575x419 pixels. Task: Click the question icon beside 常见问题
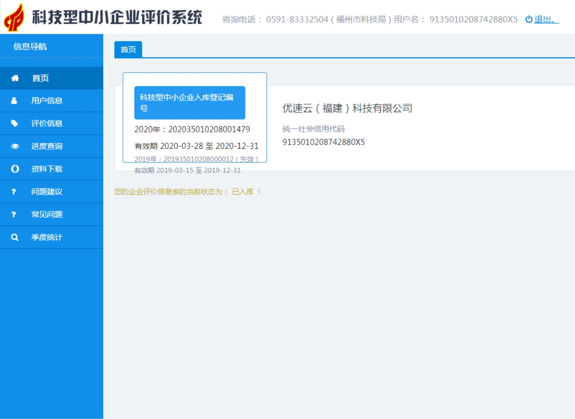point(14,215)
